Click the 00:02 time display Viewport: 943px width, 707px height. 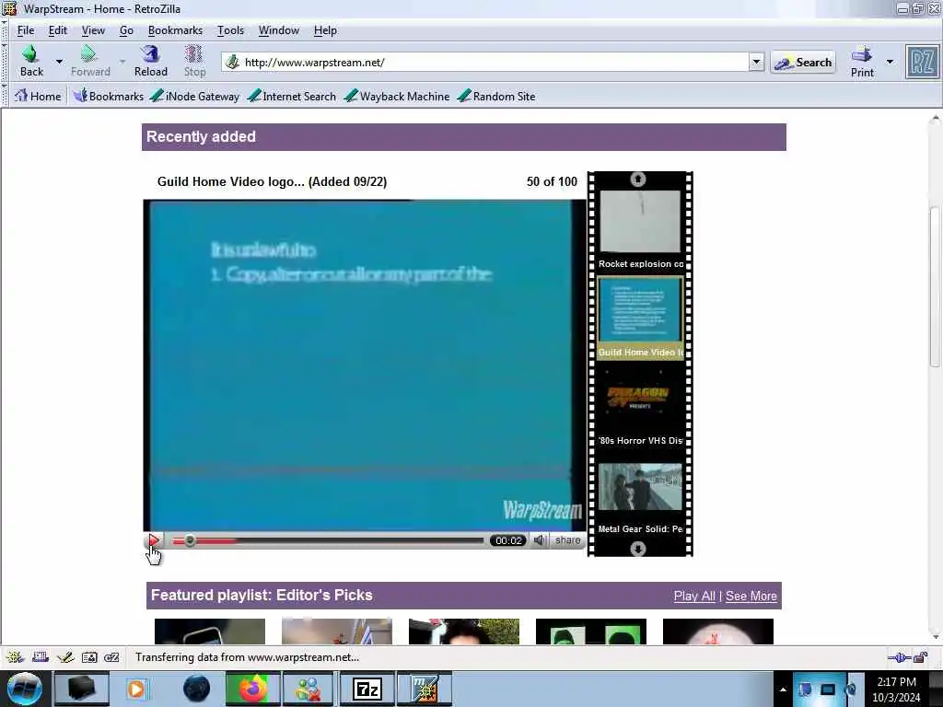pos(508,540)
